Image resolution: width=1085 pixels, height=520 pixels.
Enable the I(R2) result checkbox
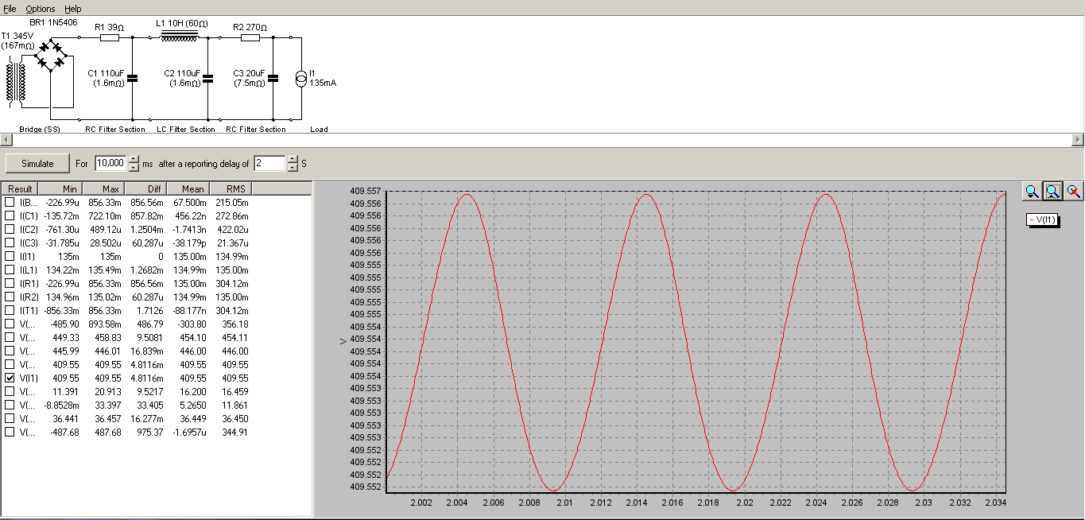pyautogui.click(x=10, y=297)
